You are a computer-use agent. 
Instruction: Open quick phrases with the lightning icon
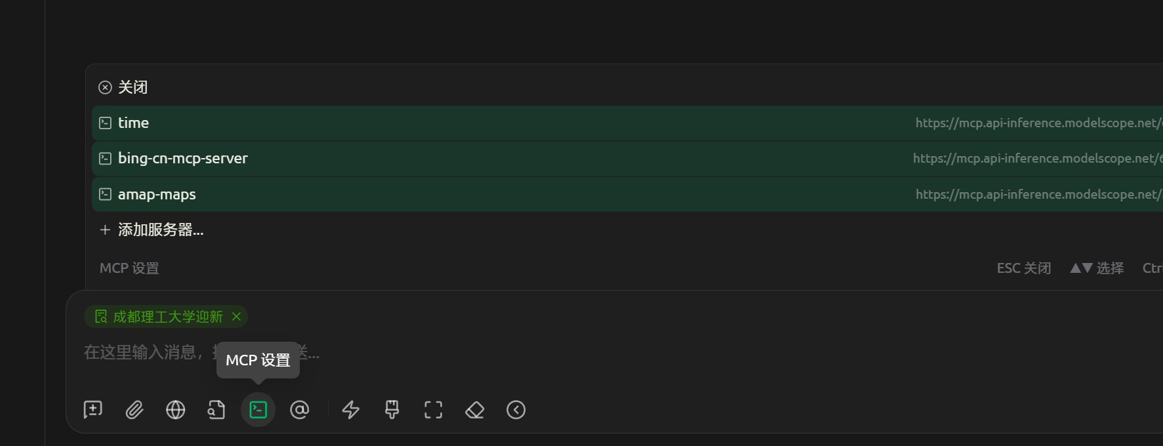[x=351, y=410]
